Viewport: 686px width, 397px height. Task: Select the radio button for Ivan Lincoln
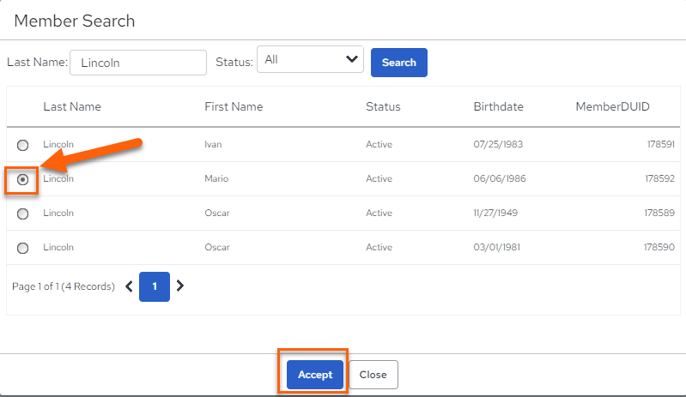pos(22,145)
